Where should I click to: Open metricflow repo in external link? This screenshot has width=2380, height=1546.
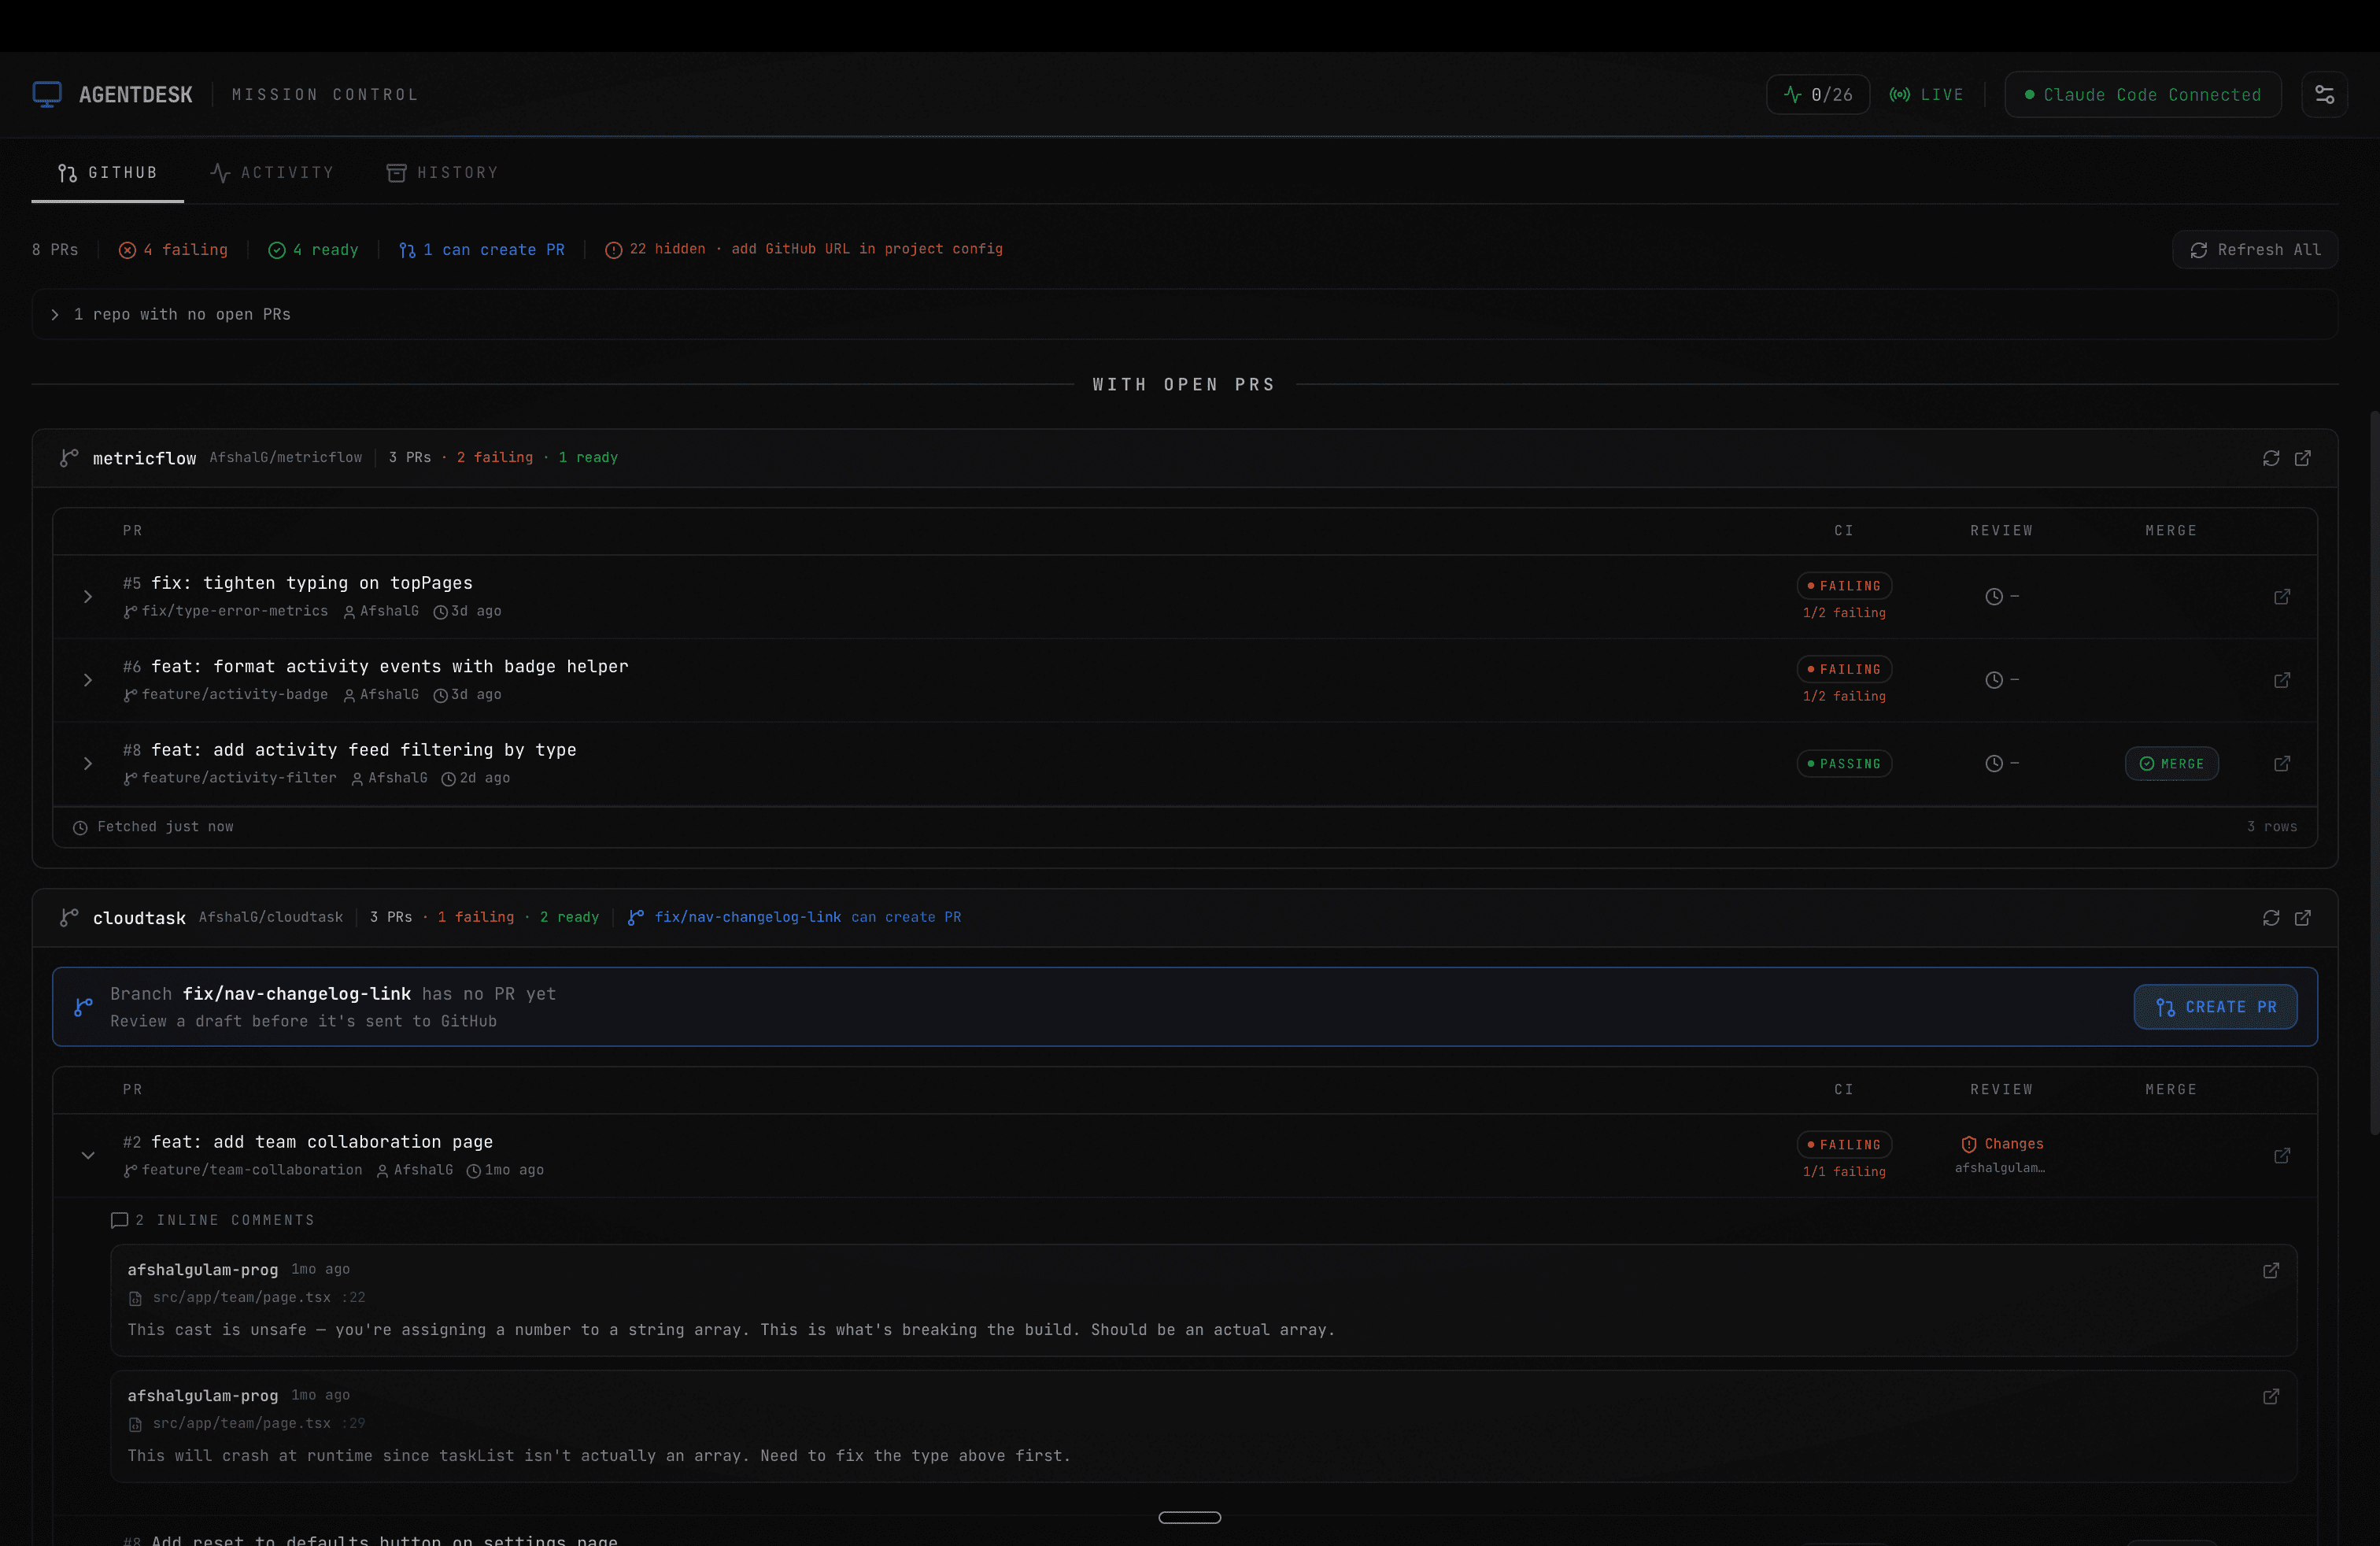tap(2302, 458)
